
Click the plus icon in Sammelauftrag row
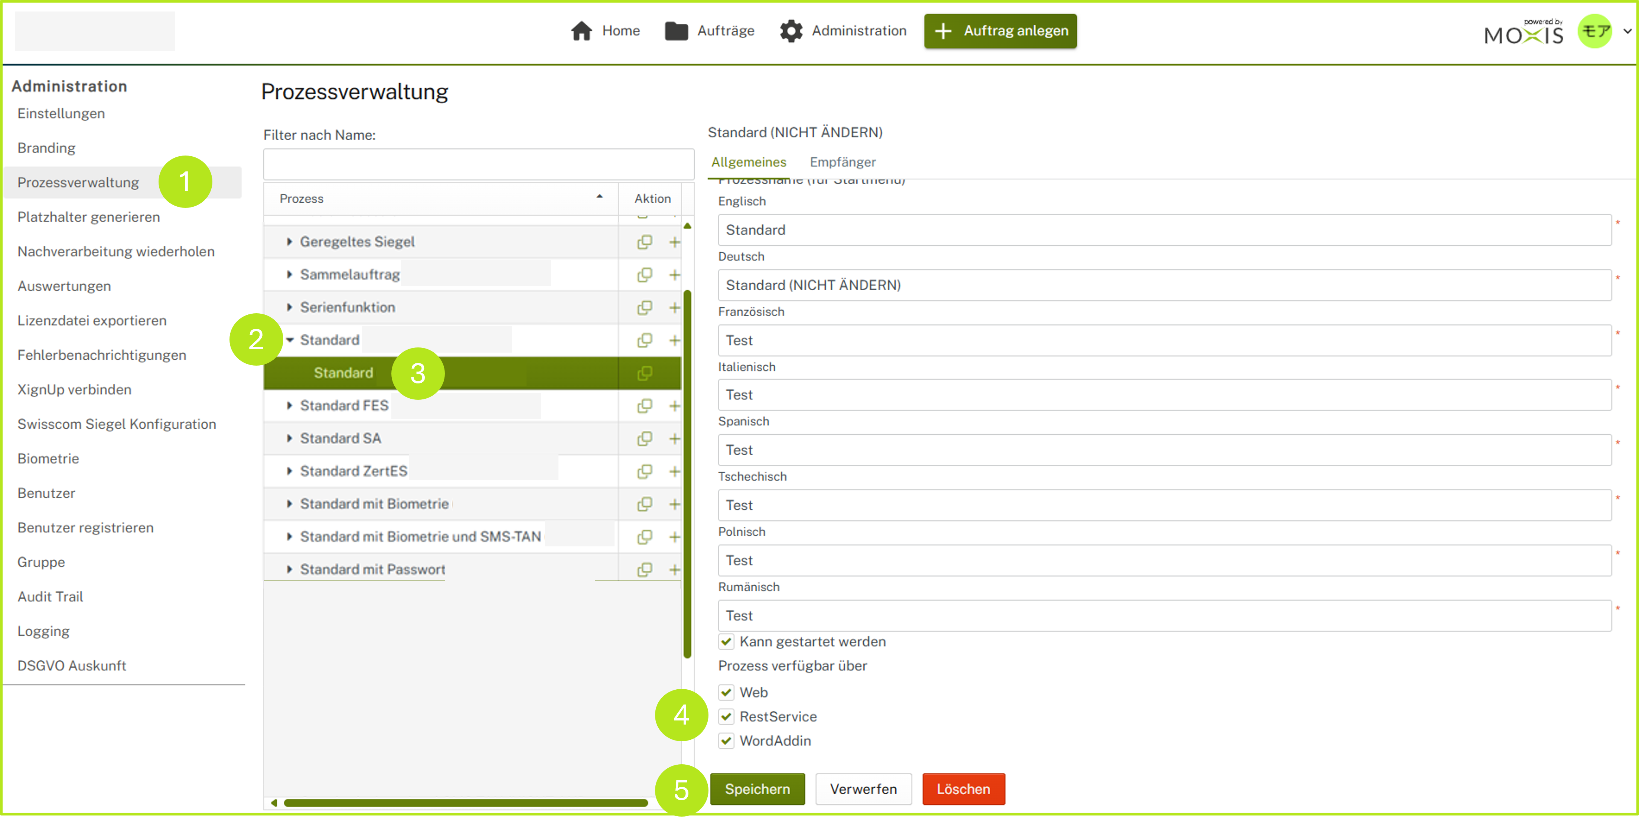pyautogui.click(x=674, y=275)
